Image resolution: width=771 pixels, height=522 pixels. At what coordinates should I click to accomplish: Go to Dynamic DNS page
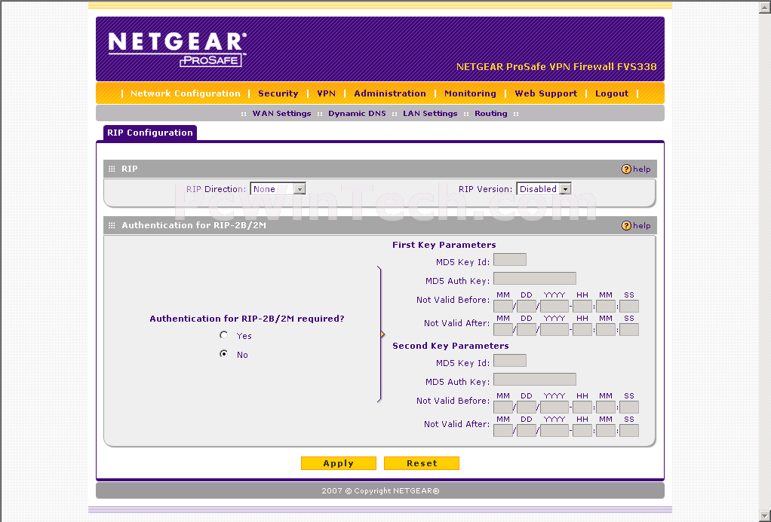(x=357, y=114)
